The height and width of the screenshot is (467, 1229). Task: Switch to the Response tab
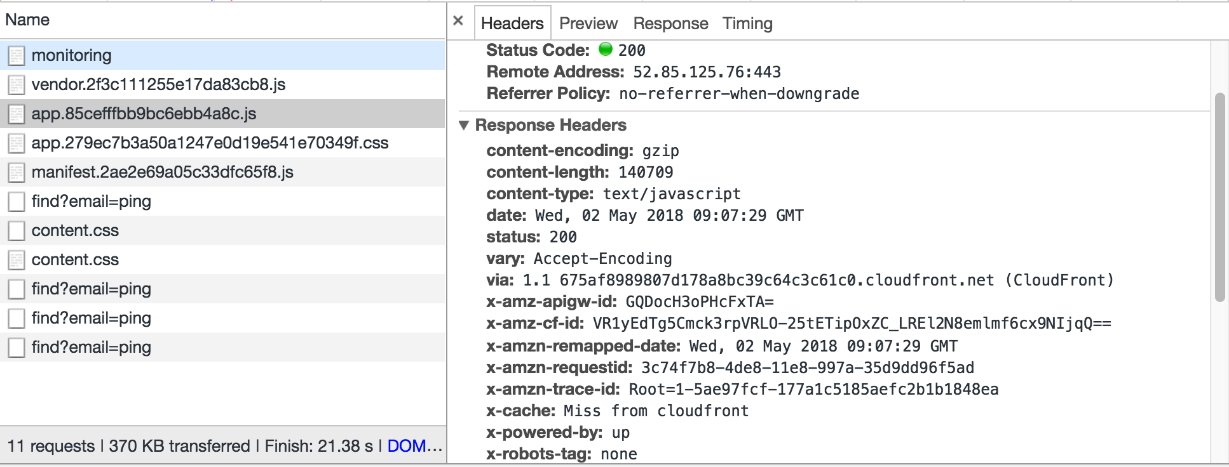click(670, 23)
